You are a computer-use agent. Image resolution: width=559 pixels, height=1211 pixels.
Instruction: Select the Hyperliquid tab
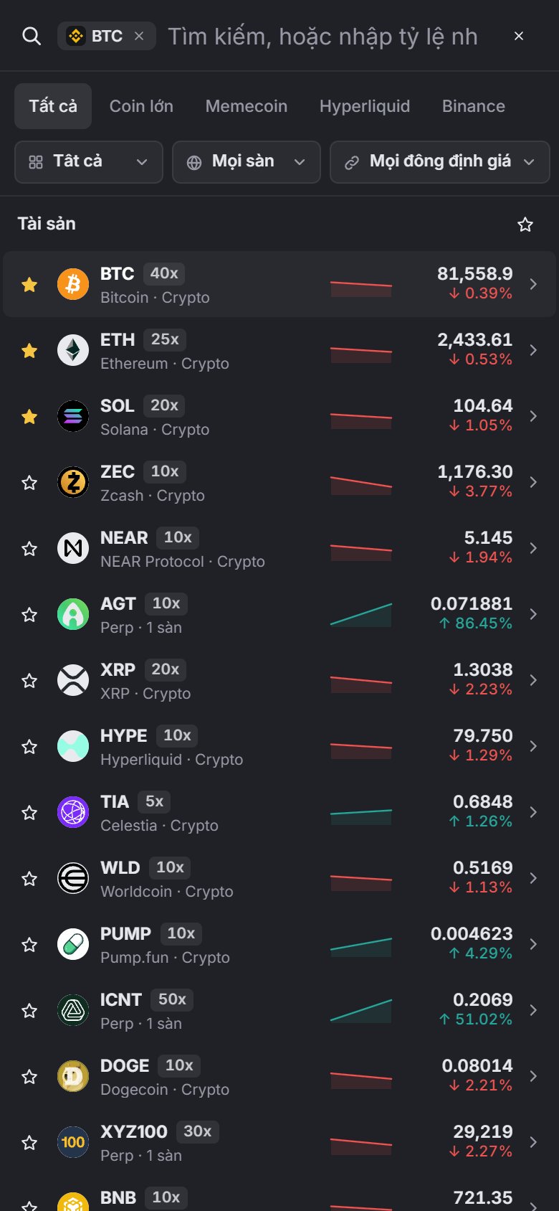tap(365, 106)
